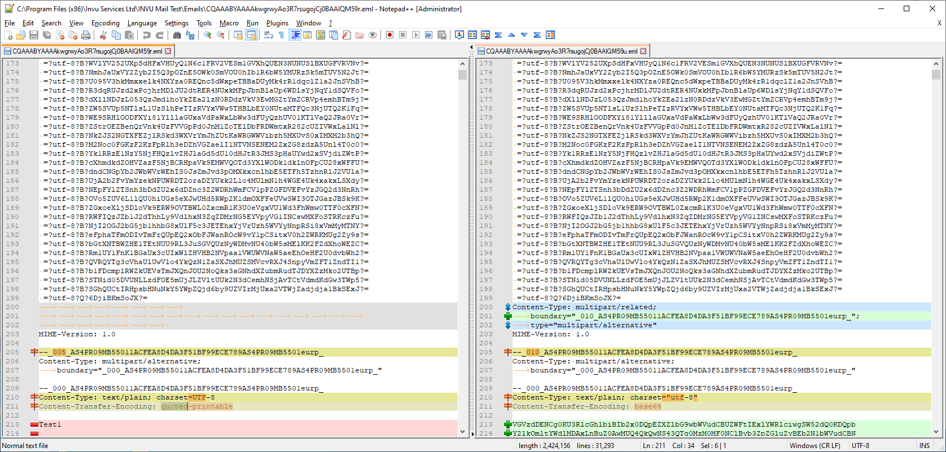Viewport: 946px width, 452px height.
Task: Close current document using toolbar Close icon
Action: point(60,35)
